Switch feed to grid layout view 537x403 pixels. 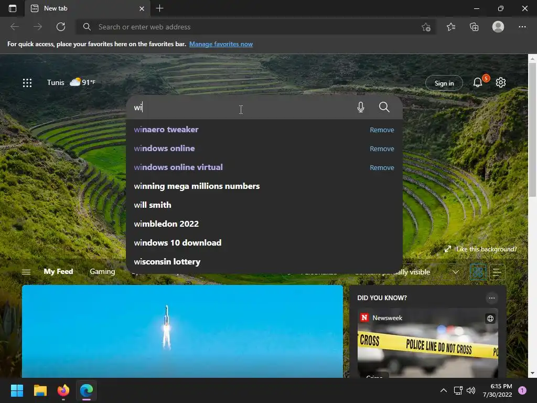point(478,272)
